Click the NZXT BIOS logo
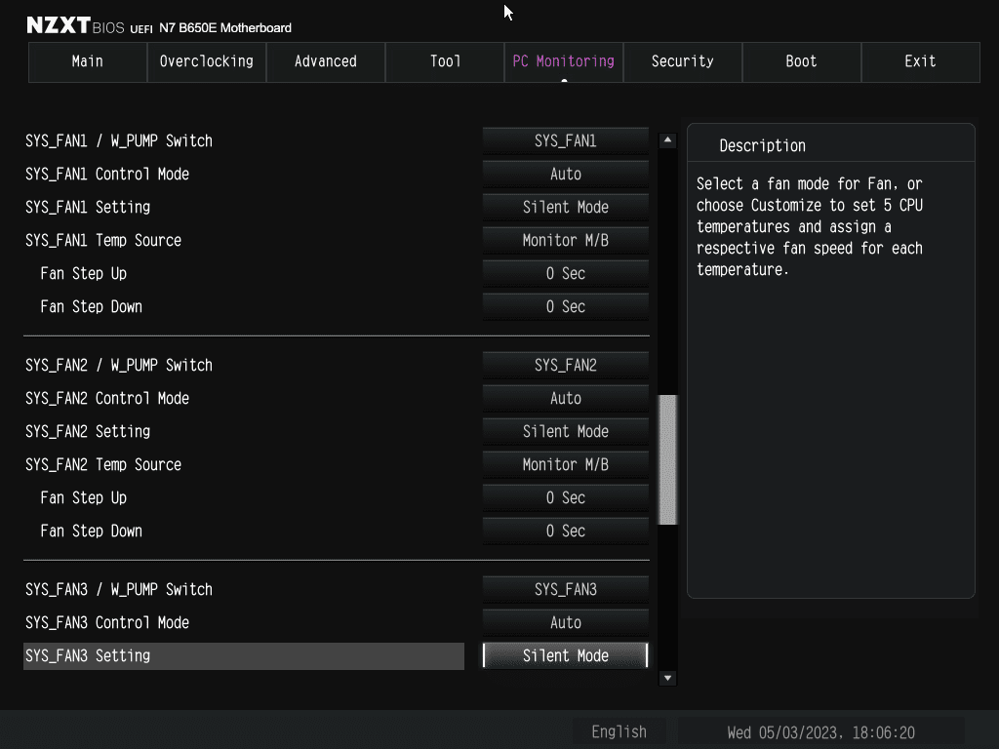Viewport: 999px width, 749px height. [75, 25]
